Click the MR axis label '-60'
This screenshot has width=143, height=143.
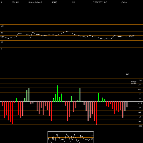140,117
